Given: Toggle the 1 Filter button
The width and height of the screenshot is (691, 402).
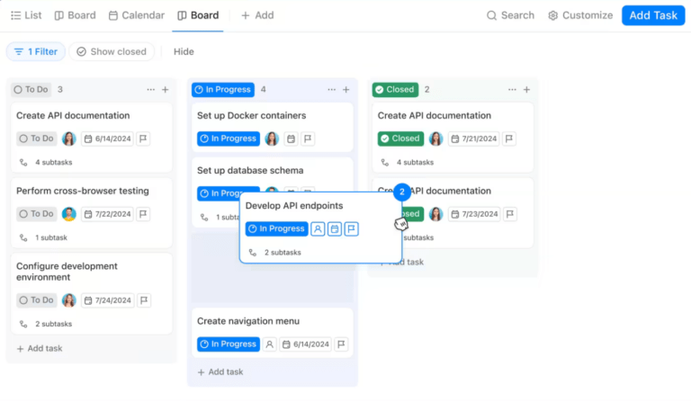Looking at the screenshot, I should pyautogui.click(x=36, y=52).
